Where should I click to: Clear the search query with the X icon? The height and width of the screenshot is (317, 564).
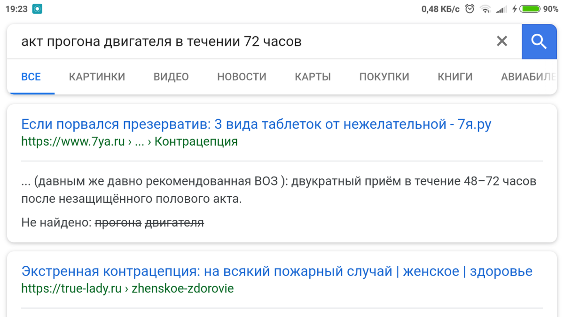pos(502,41)
